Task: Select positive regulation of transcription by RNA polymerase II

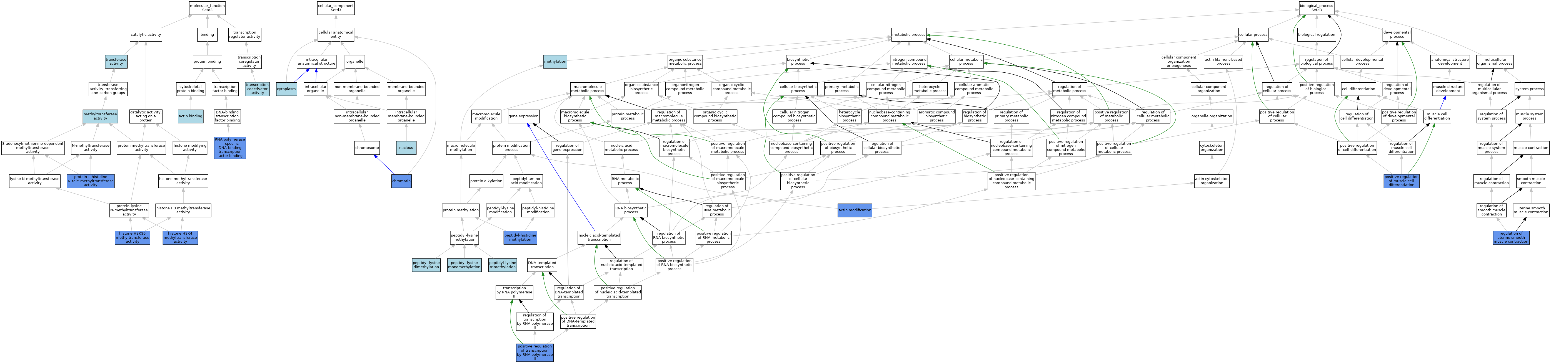Action: pyautogui.click(x=535, y=353)
